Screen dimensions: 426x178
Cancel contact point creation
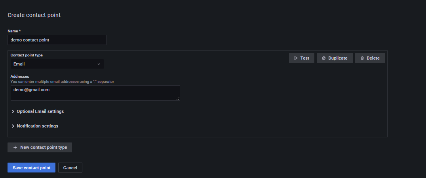coord(70,168)
